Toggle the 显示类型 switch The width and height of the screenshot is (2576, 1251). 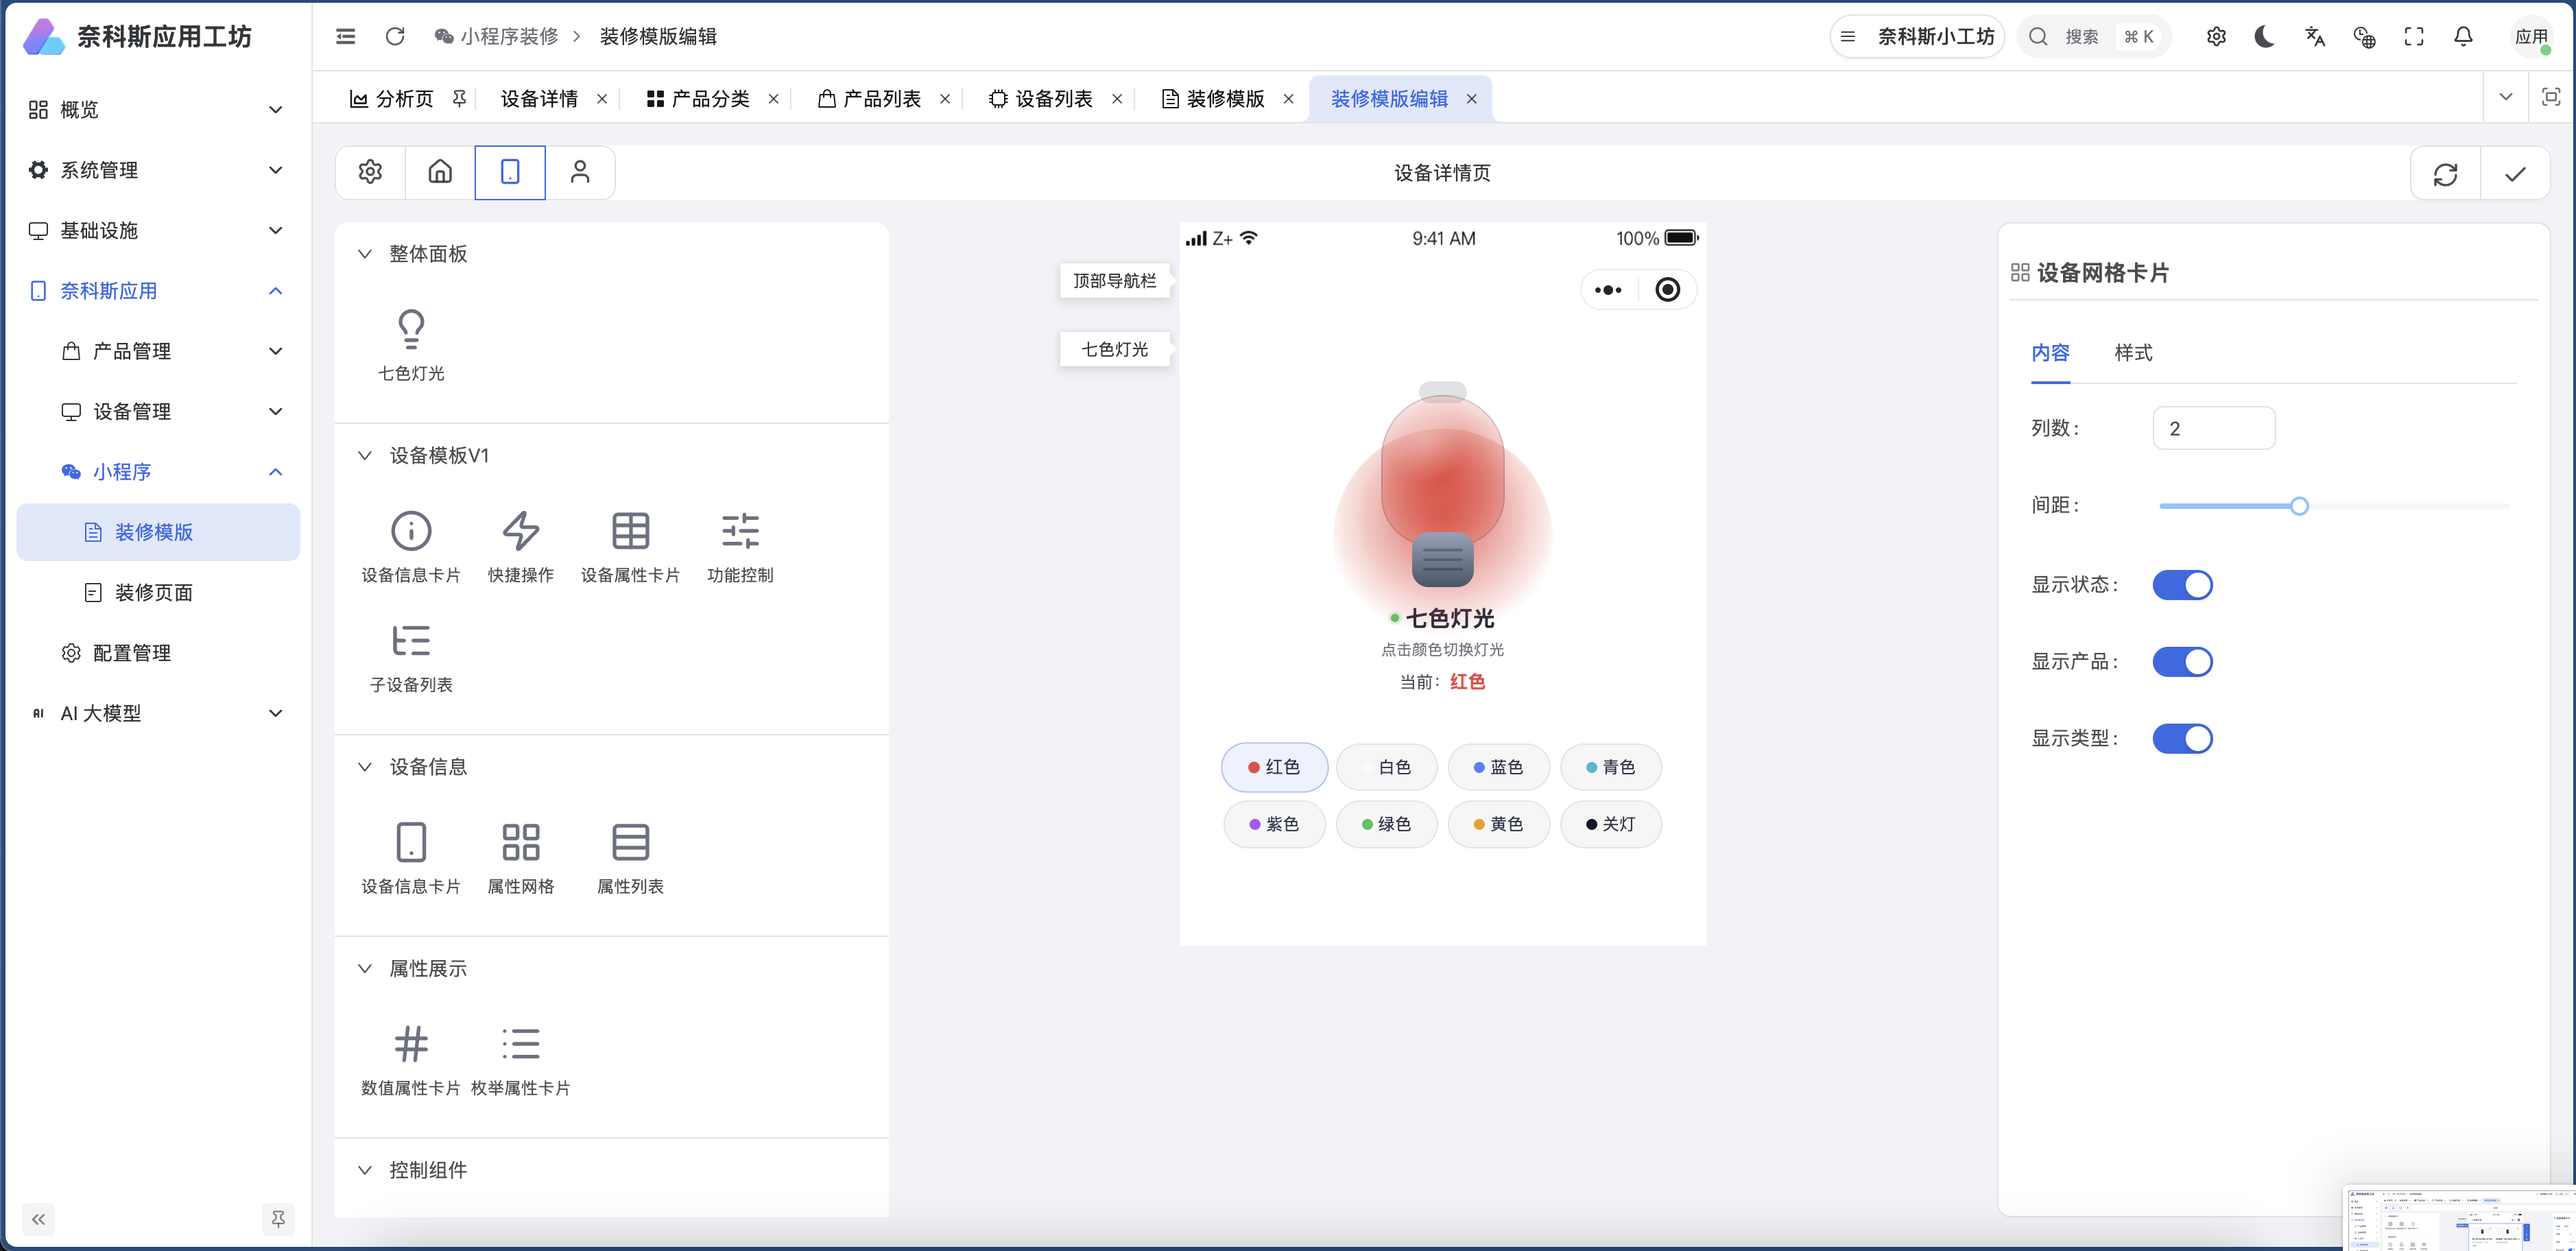pyautogui.click(x=2183, y=738)
